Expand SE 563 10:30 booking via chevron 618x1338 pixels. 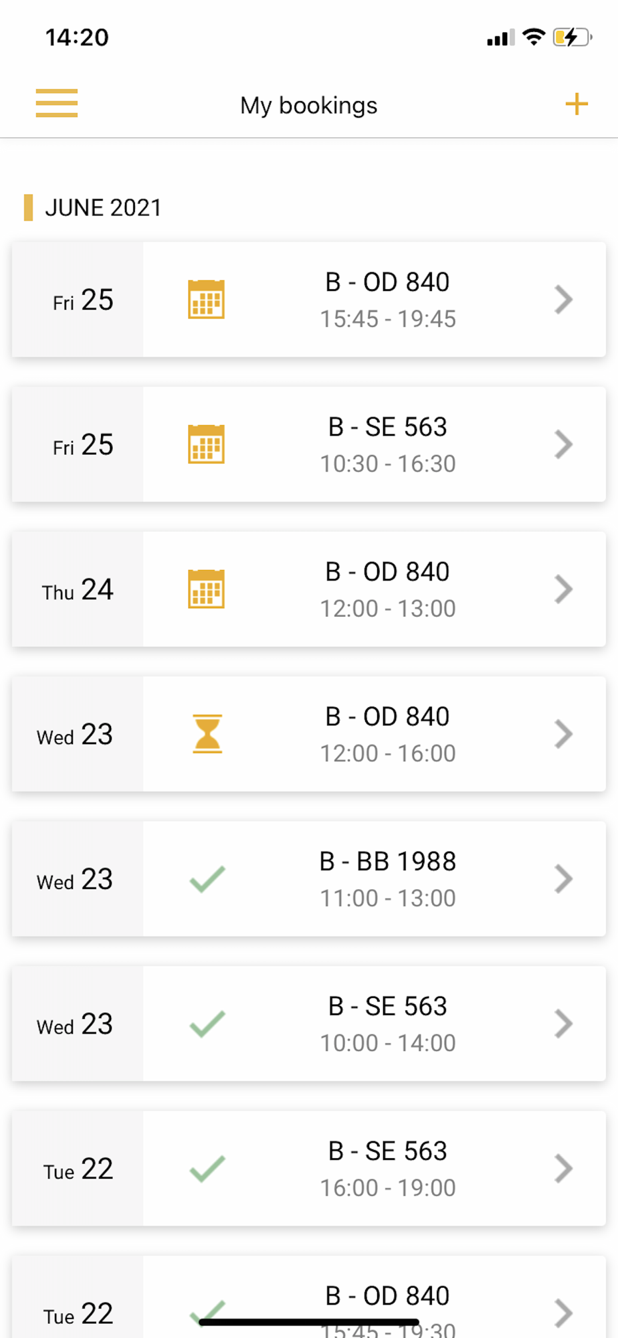tap(564, 444)
